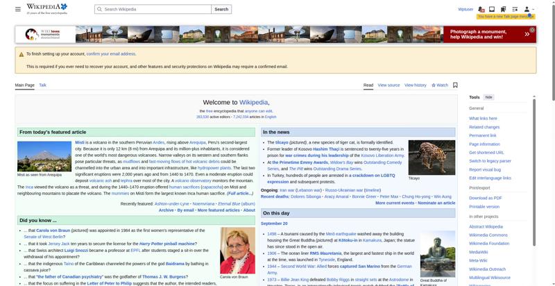Click the Watch star button
The width and height of the screenshot is (555, 286).
click(x=440, y=85)
